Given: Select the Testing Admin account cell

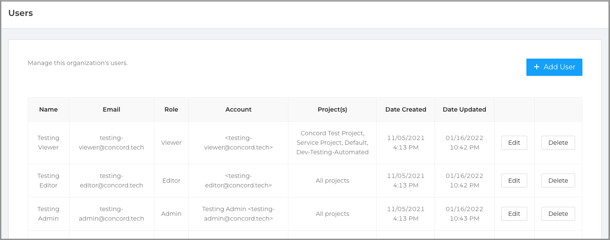Looking at the screenshot, I should tap(238, 214).
